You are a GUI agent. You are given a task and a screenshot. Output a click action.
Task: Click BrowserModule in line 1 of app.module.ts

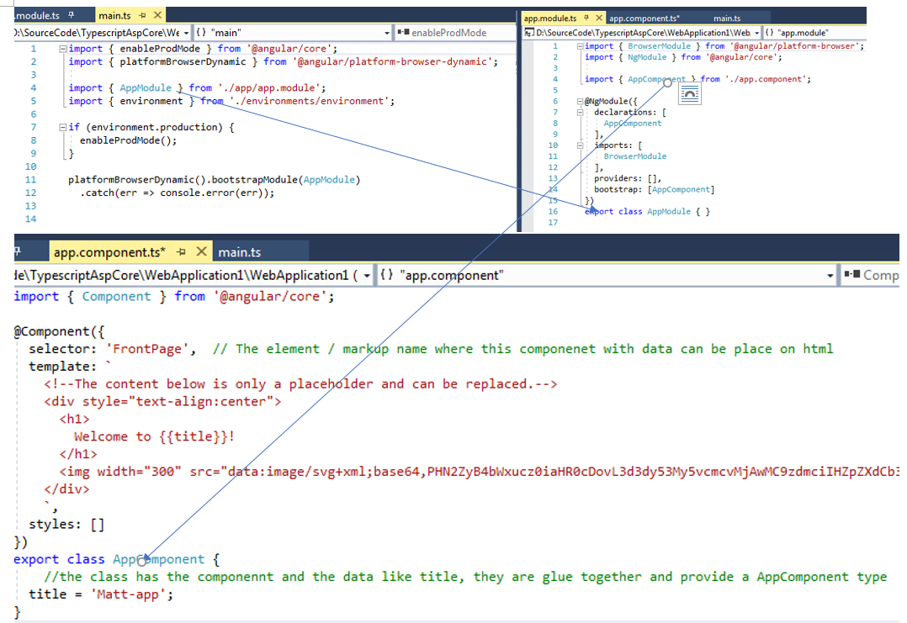click(659, 46)
